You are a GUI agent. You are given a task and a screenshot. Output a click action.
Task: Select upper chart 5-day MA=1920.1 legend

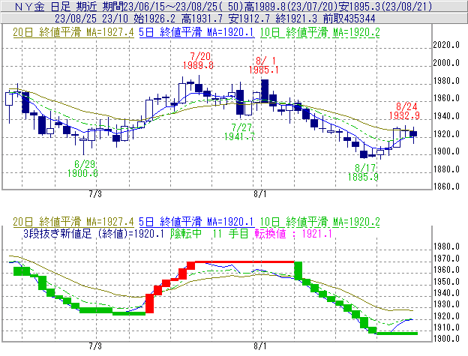point(196,32)
